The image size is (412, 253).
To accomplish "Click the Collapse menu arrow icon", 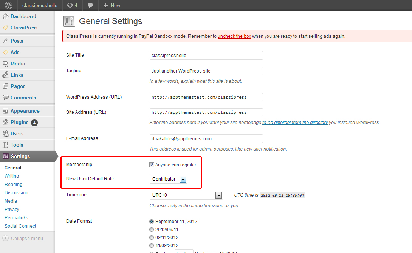I will coord(6,238).
